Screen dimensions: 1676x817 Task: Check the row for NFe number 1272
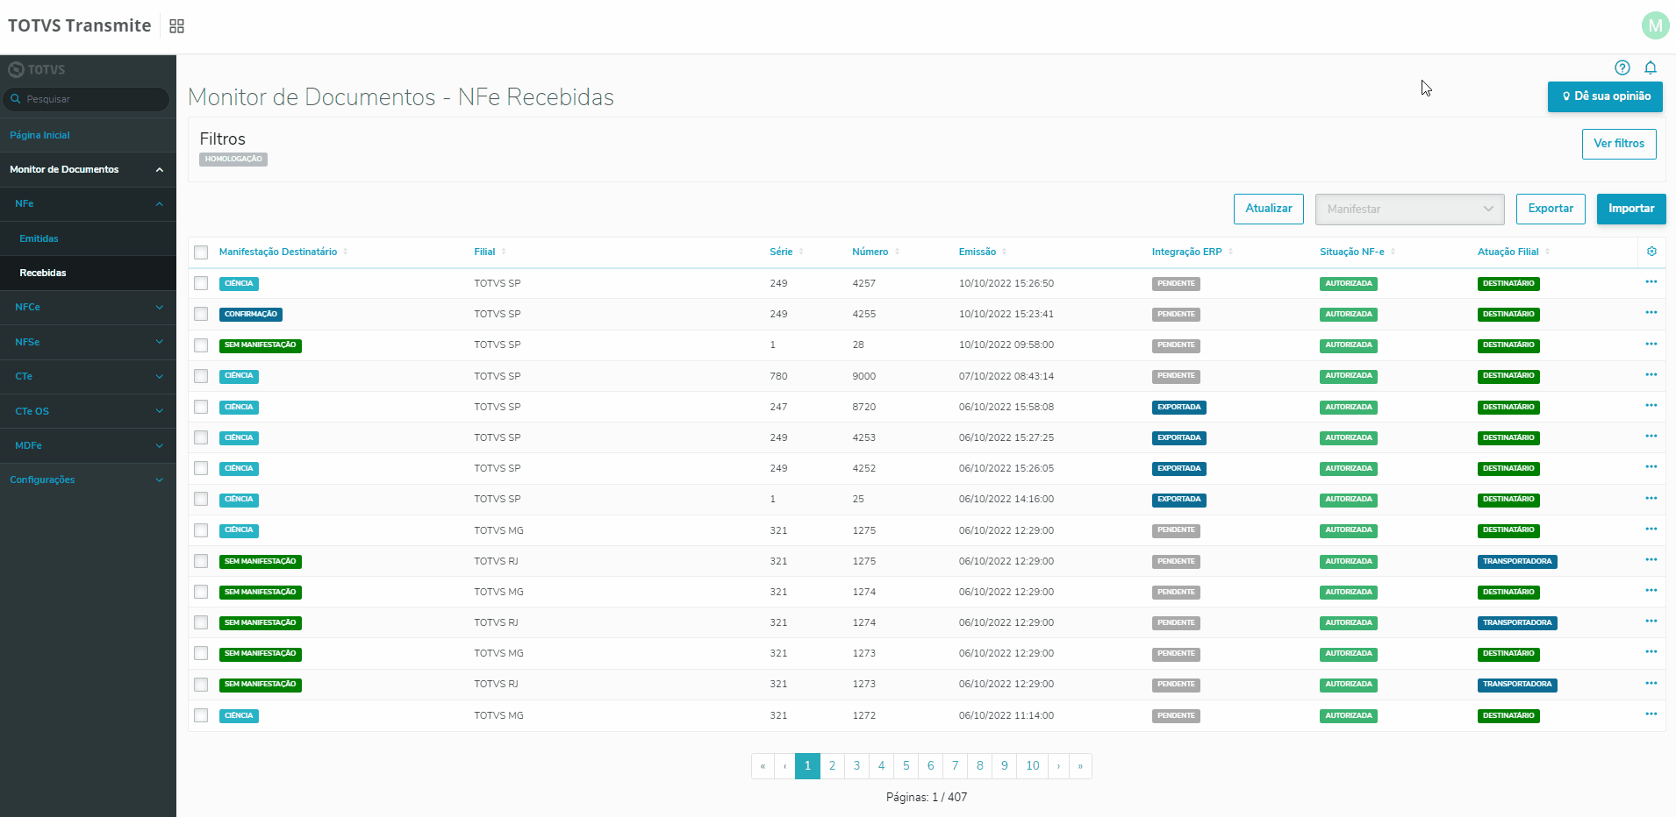tap(201, 715)
